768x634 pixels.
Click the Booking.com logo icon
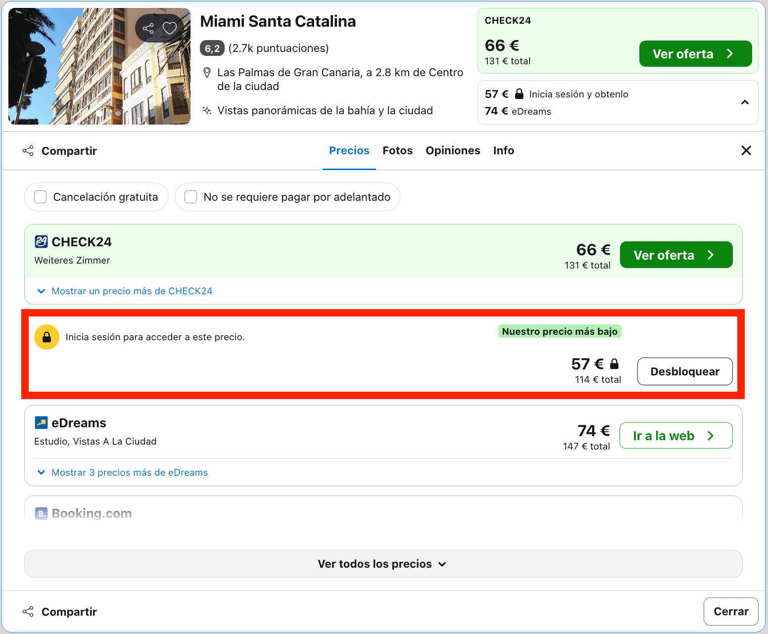click(41, 513)
